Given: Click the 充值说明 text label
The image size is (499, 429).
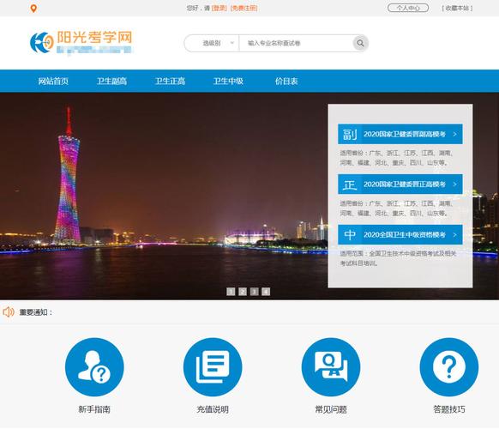Looking at the screenshot, I should tap(213, 409).
